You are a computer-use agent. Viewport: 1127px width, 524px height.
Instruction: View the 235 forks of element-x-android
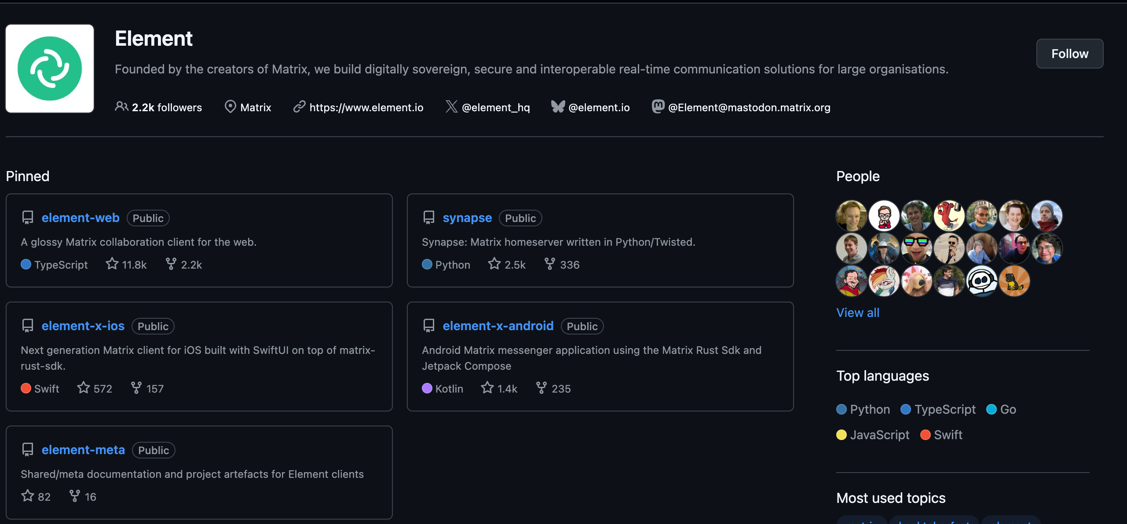pyautogui.click(x=553, y=389)
